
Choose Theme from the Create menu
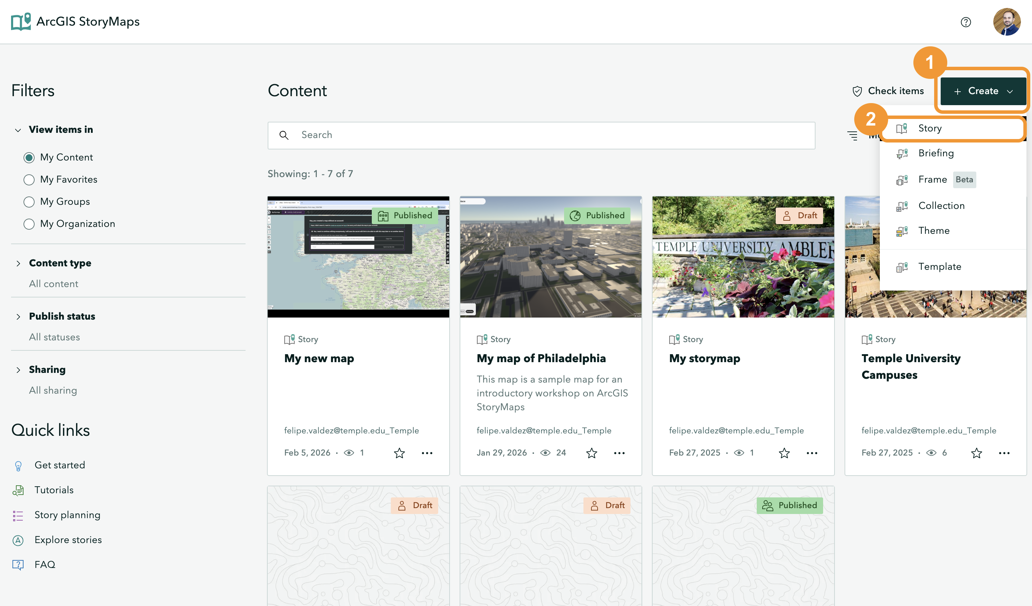952,230
